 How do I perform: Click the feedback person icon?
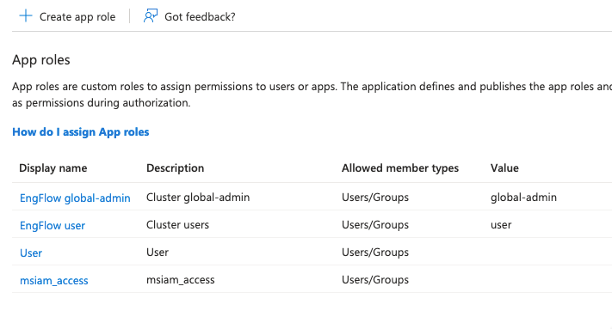151,16
